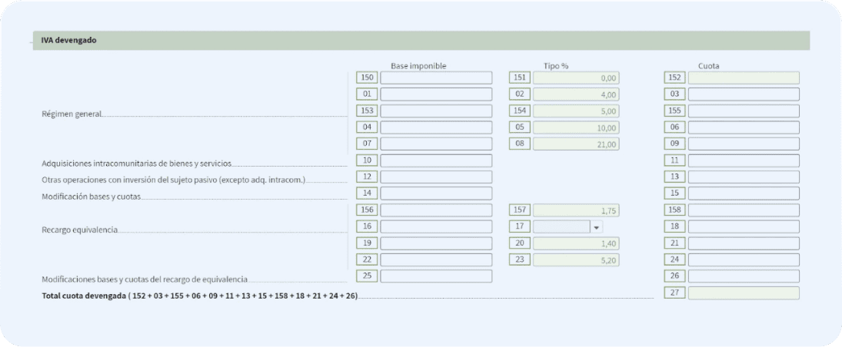Image resolution: width=842 pixels, height=347 pixels.
Task: Click the Tipo % field 08 showing 21,00
Action: 576,144
